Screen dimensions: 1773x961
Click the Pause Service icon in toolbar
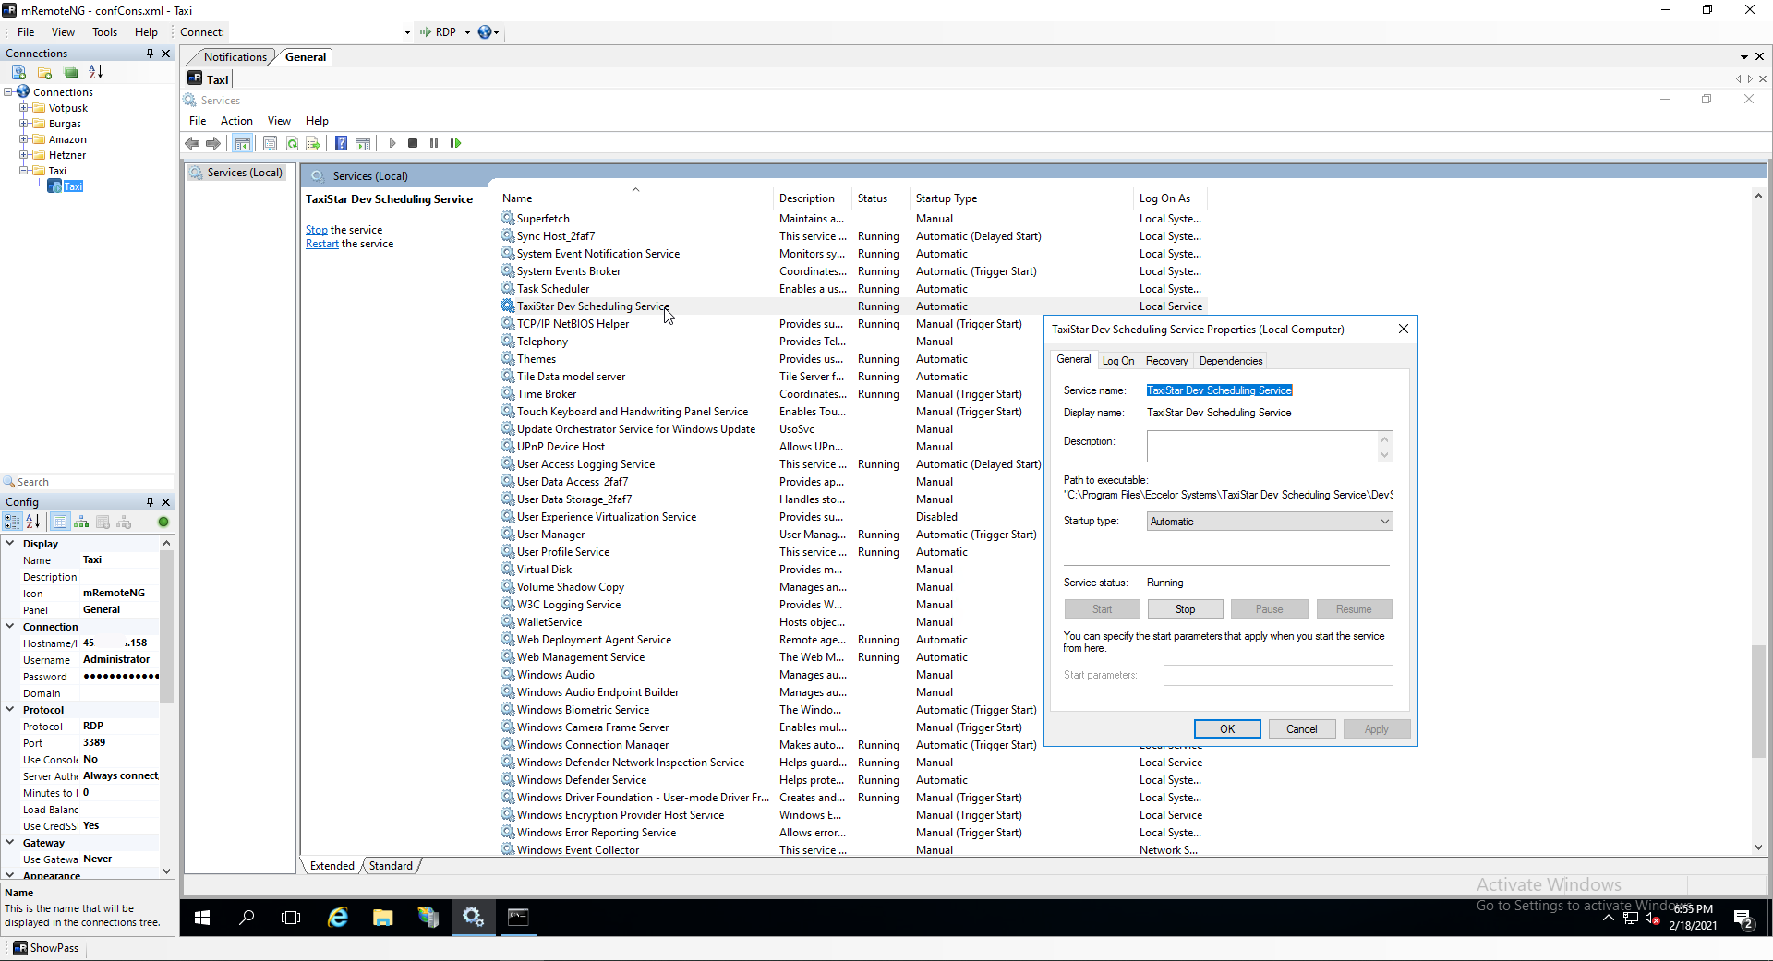[x=434, y=143]
